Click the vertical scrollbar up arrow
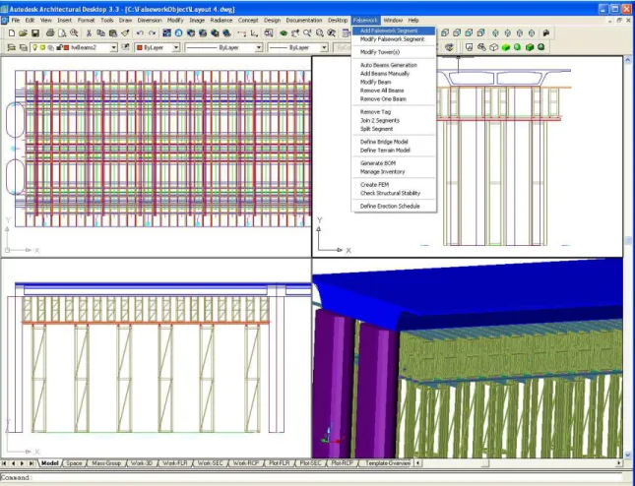 pyautogui.click(x=628, y=60)
